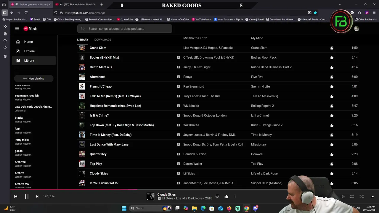Image resolution: width=379 pixels, height=213 pixels.
Task: Open the Party mixxx playlist
Action: [22, 140]
